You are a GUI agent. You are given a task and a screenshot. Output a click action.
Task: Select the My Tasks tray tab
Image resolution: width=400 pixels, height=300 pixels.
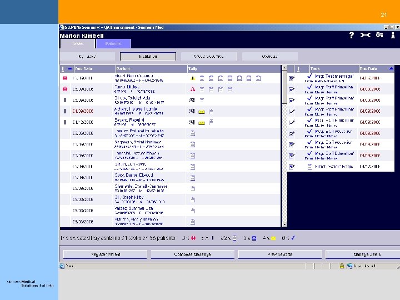pyautogui.click(x=87, y=56)
